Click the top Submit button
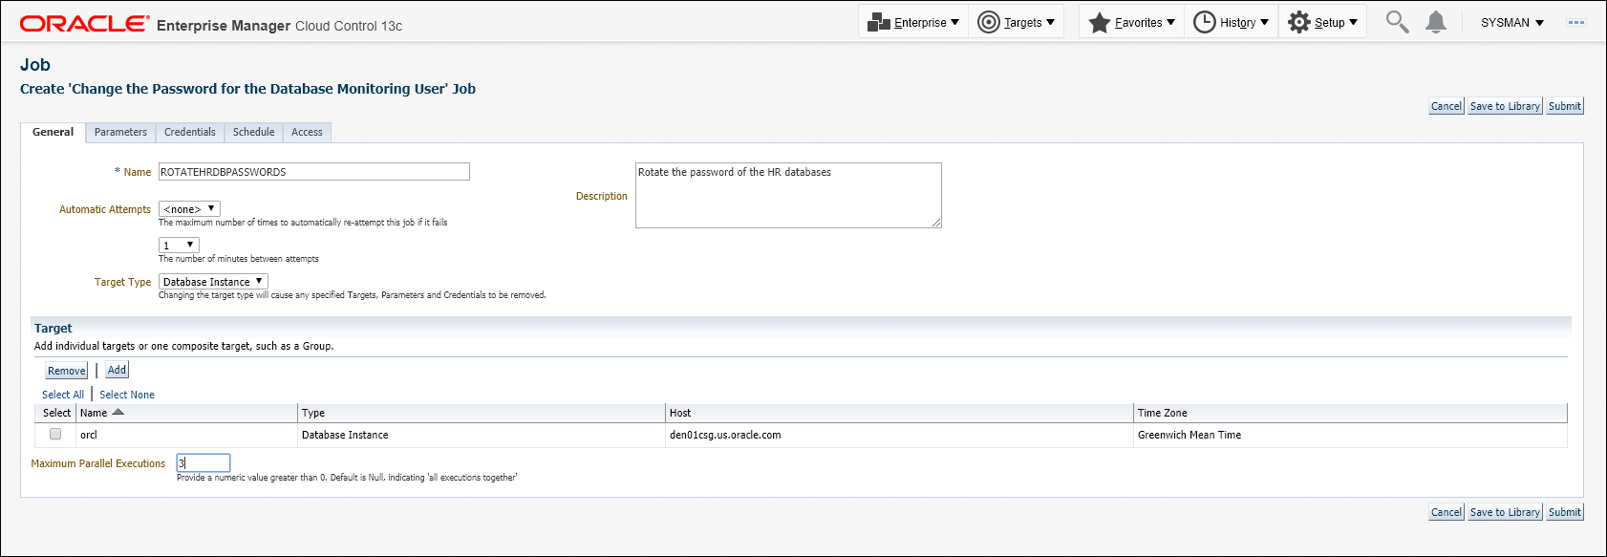 point(1565,106)
